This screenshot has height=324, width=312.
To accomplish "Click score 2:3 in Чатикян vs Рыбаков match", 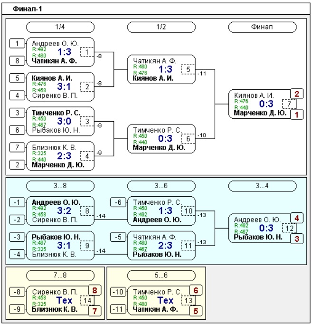I will [x=165, y=246].
